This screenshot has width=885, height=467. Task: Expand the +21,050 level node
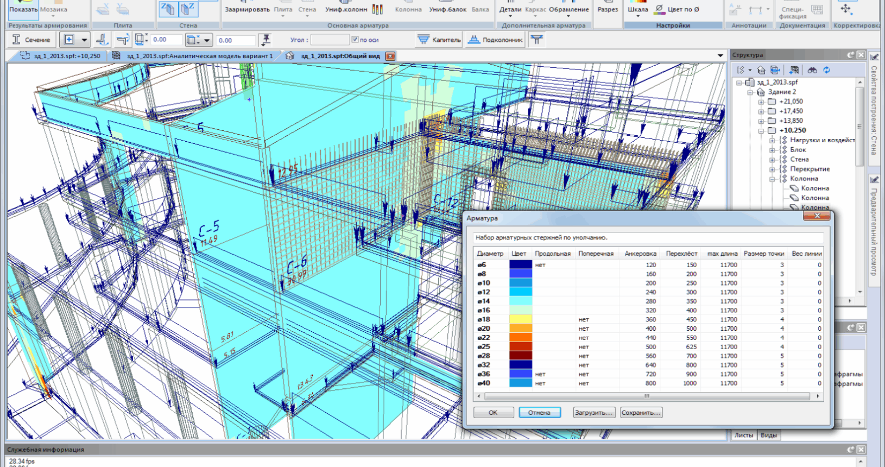coord(761,102)
